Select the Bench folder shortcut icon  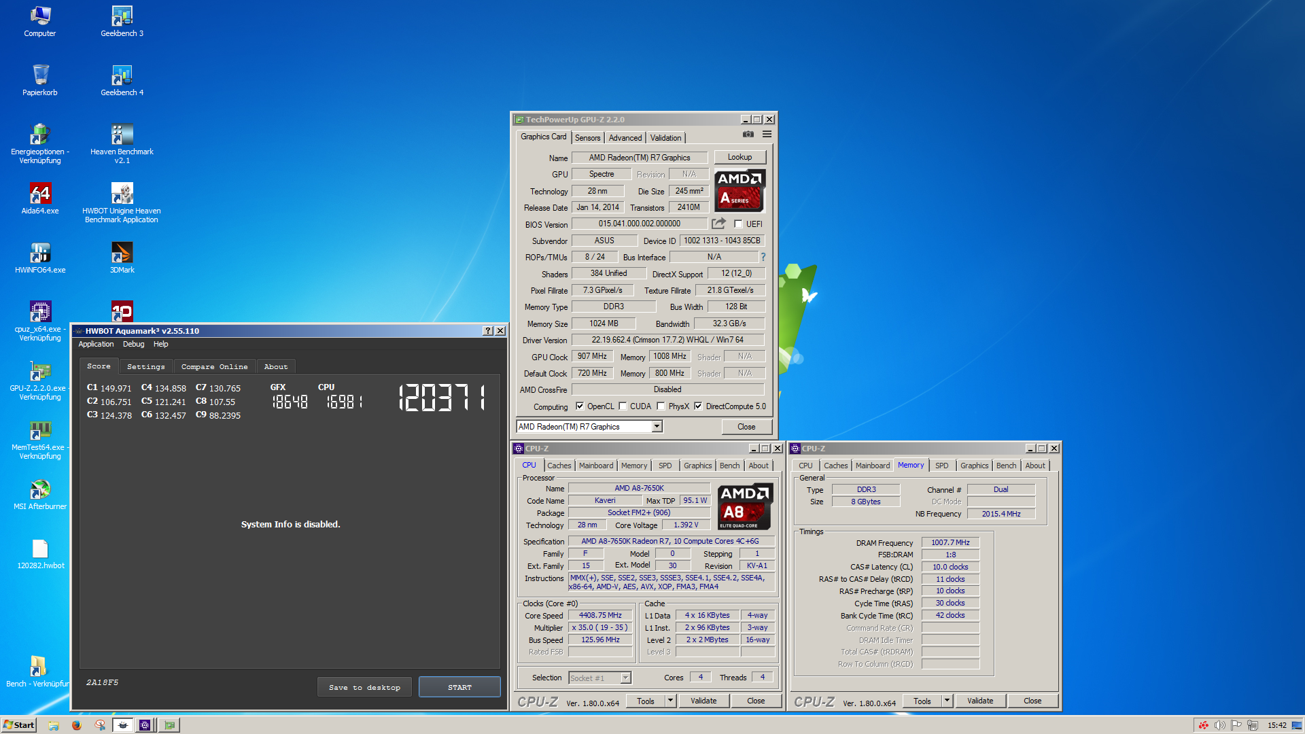(37, 671)
